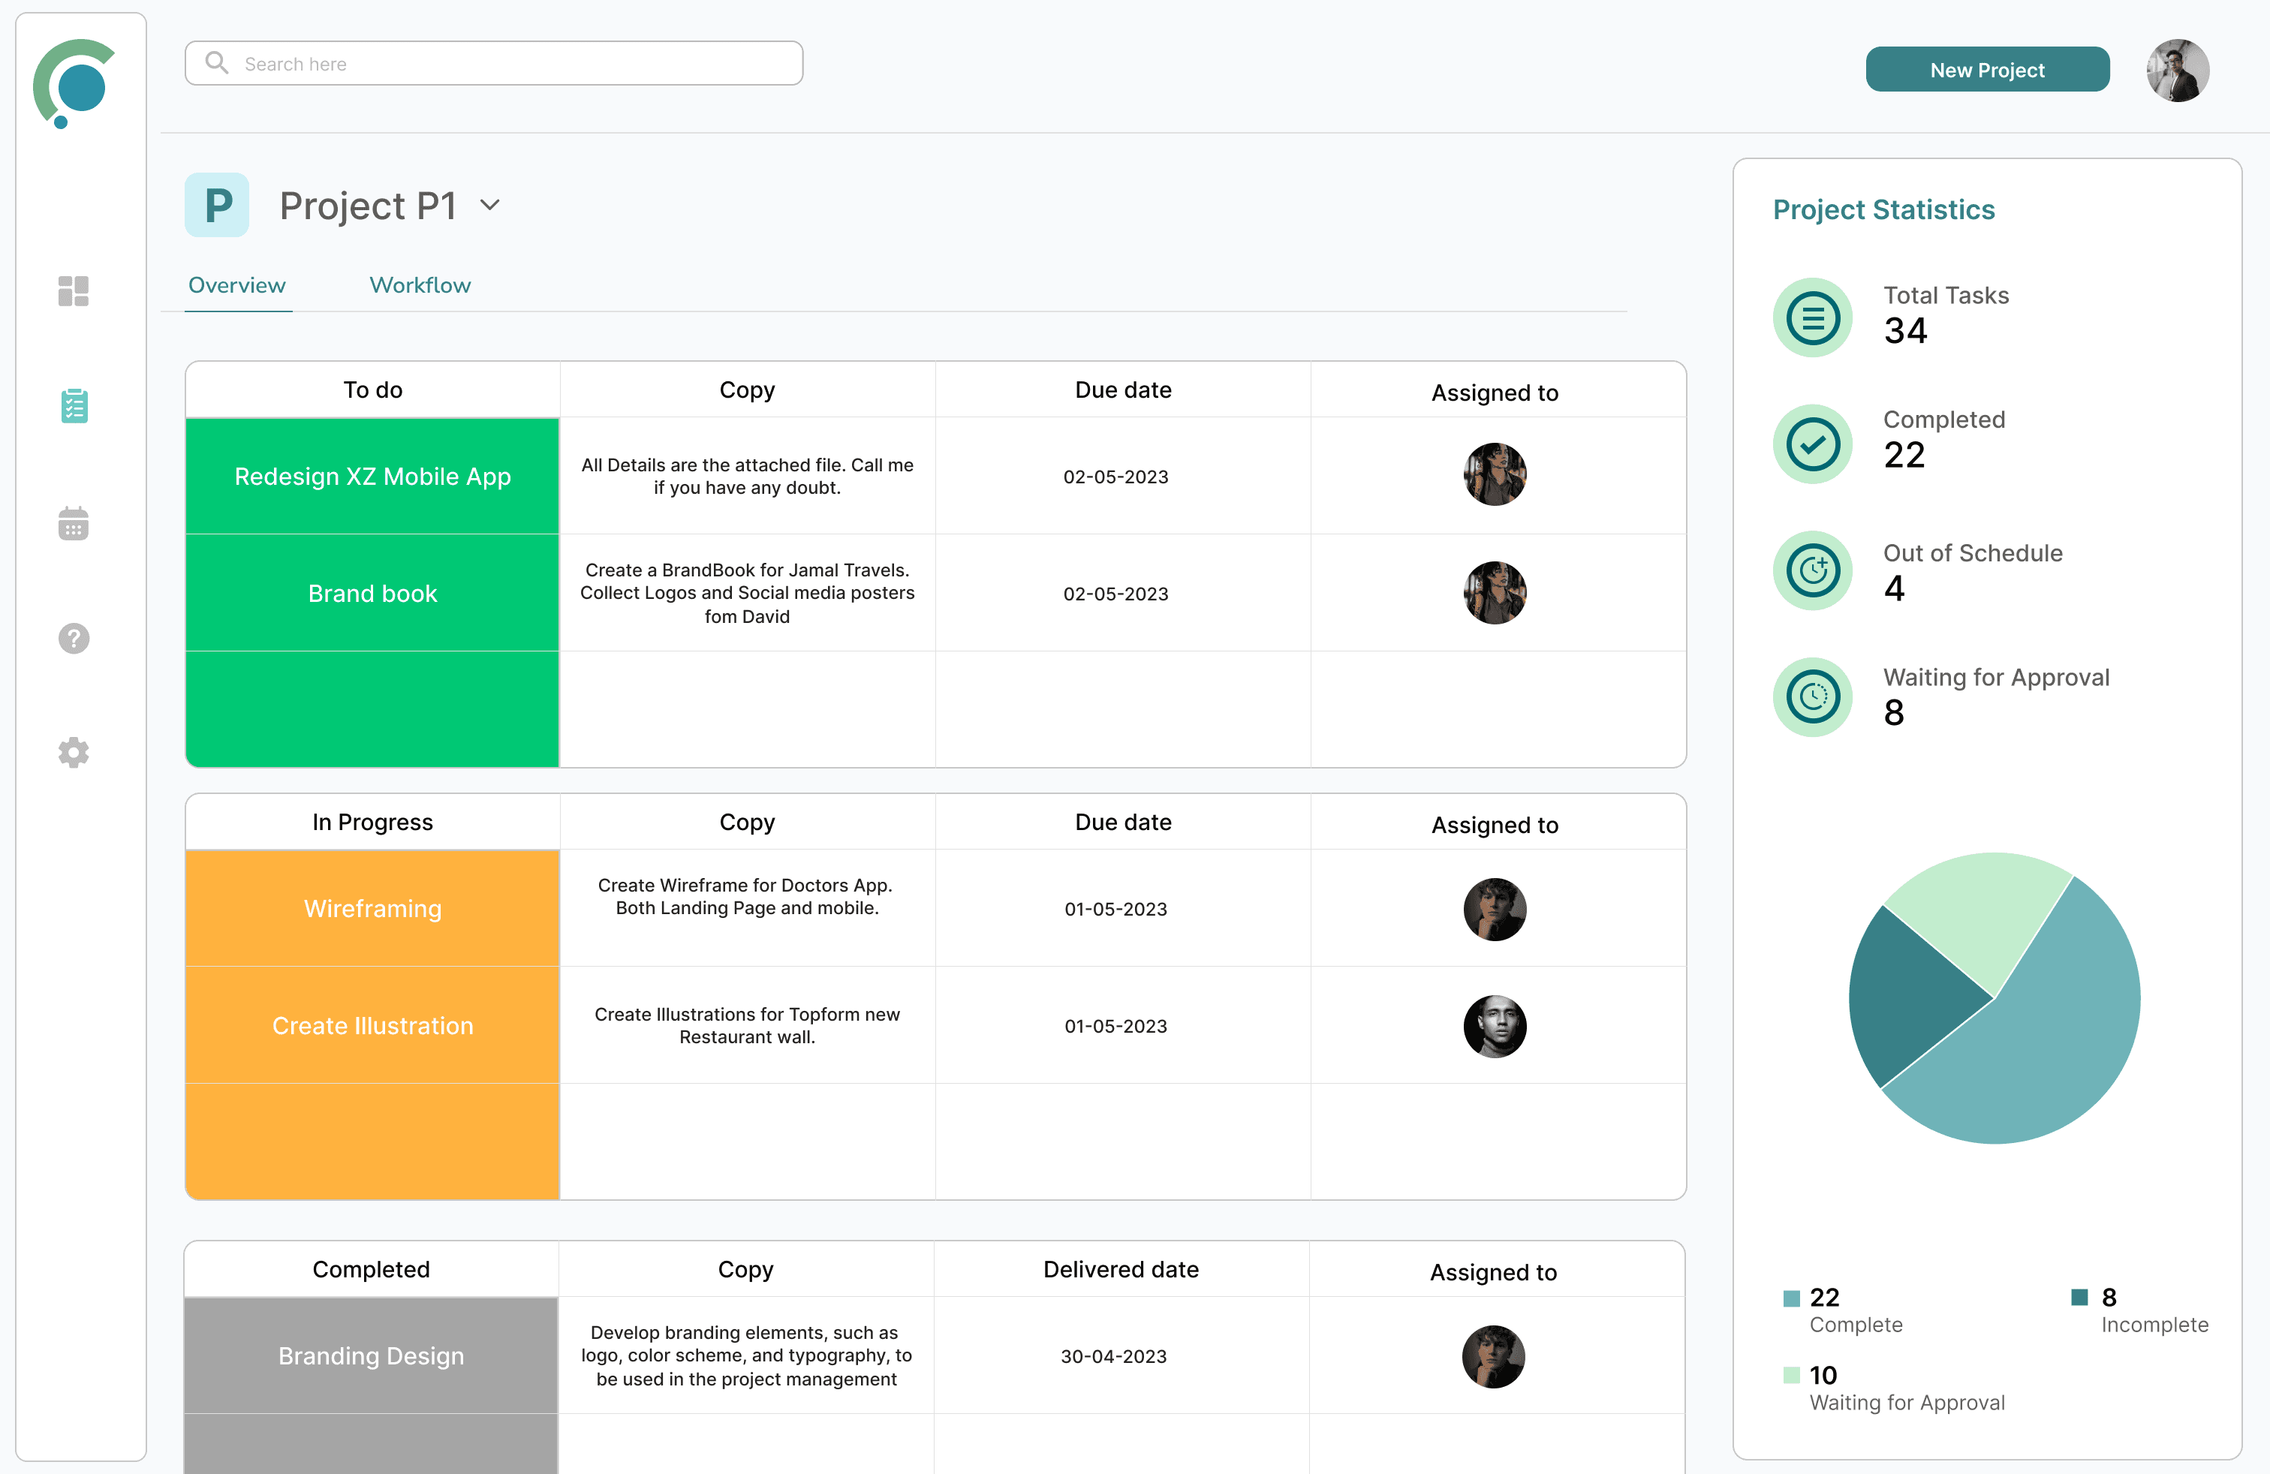2270x1474 pixels.
Task: Select the Overview tab
Action: 236,285
